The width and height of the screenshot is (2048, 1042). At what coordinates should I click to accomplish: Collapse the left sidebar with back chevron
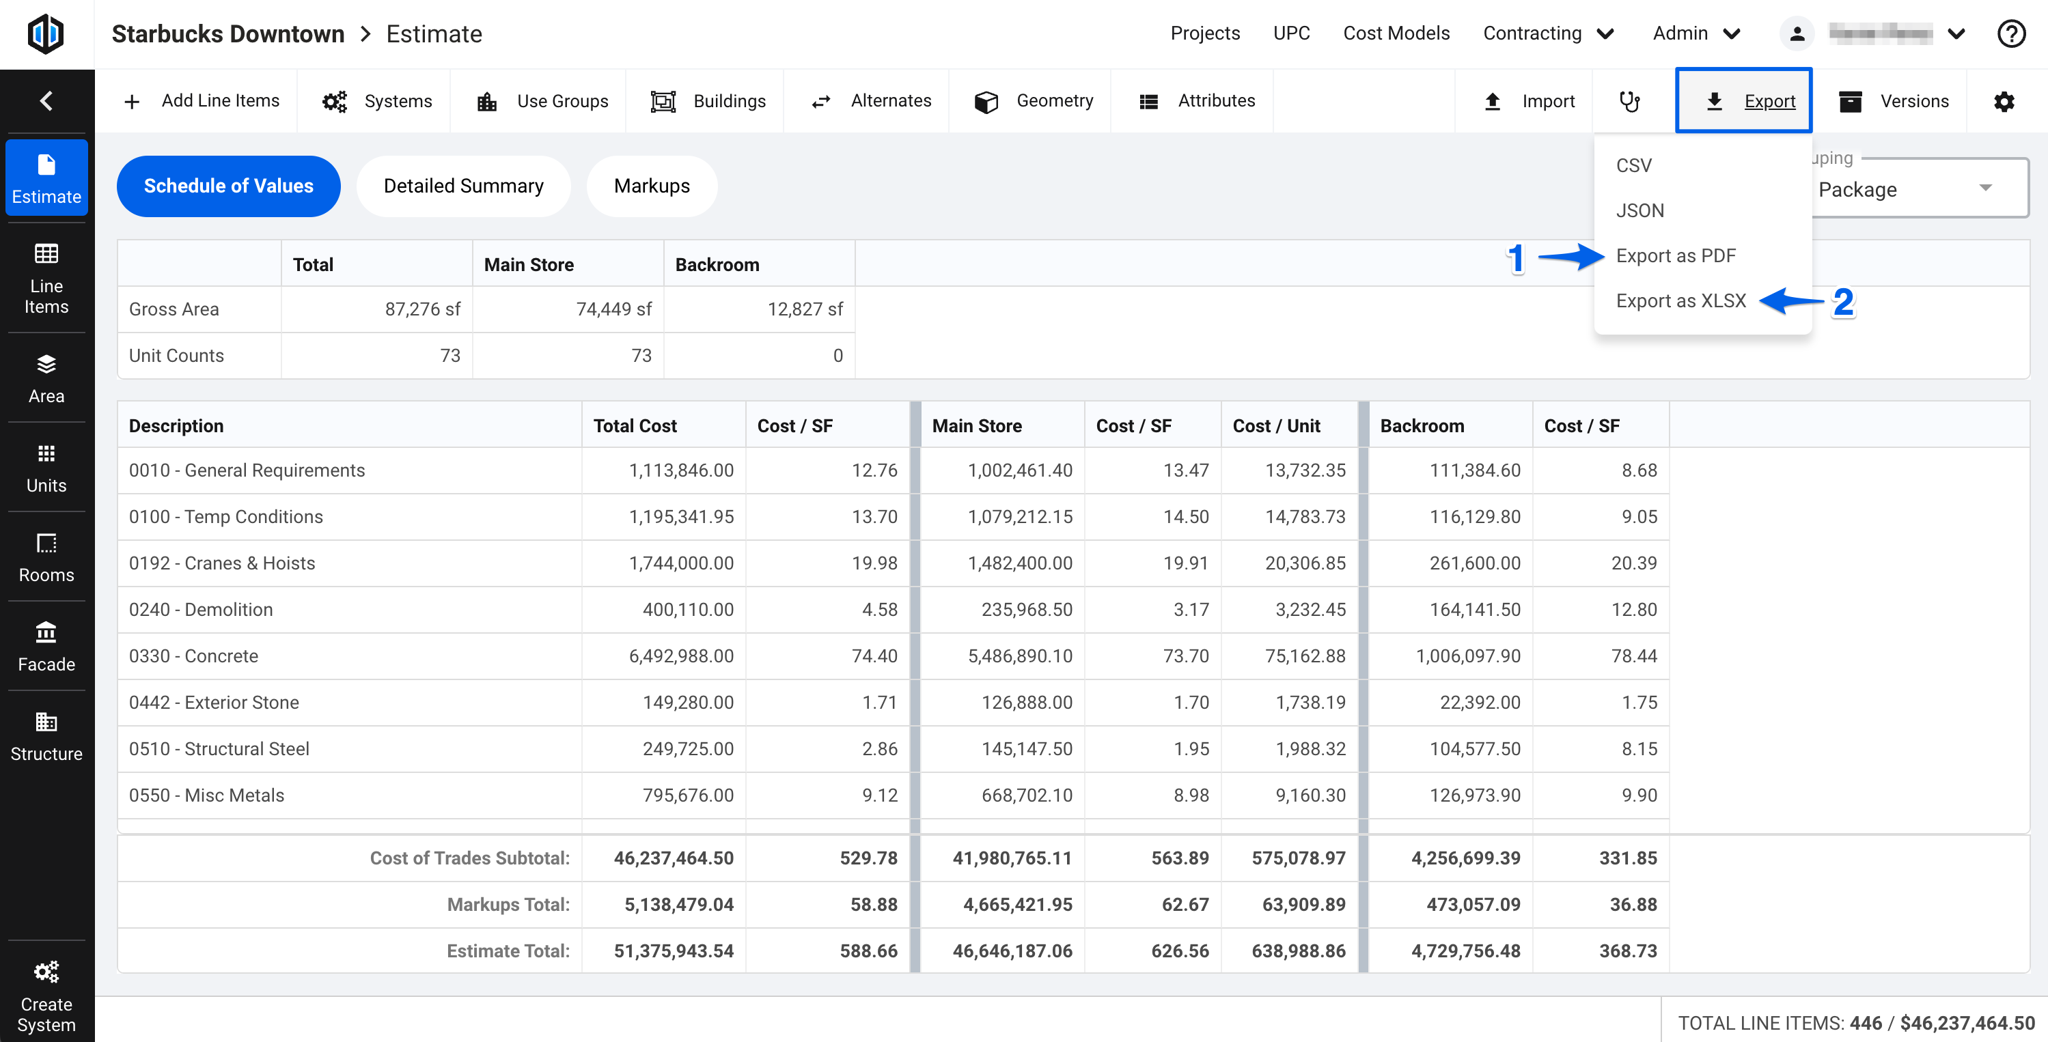coord(45,100)
